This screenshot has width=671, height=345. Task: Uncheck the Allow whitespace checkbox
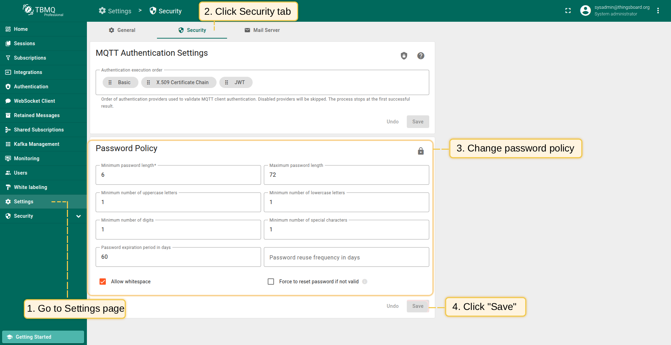click(103, 282)
